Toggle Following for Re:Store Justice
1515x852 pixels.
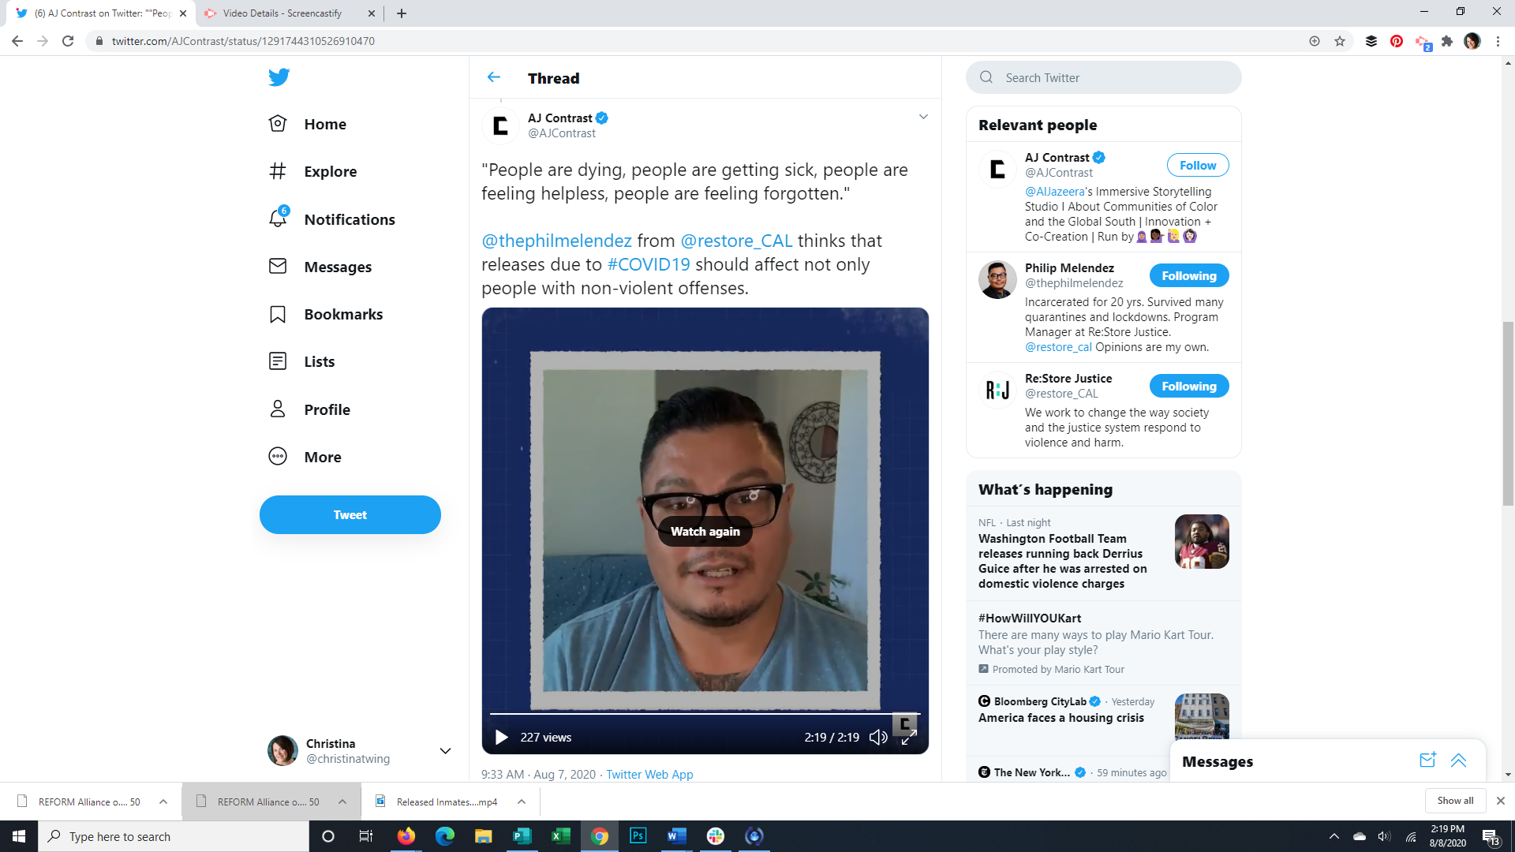[1188, 386]
